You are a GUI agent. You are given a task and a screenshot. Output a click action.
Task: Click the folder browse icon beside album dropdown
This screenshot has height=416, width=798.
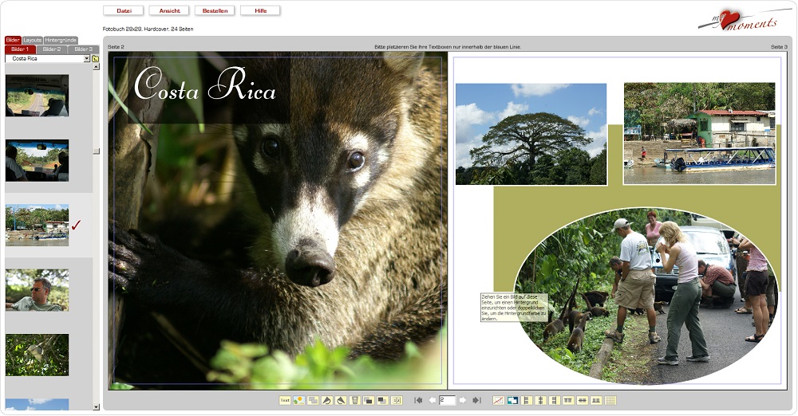(x=95, y=58)
